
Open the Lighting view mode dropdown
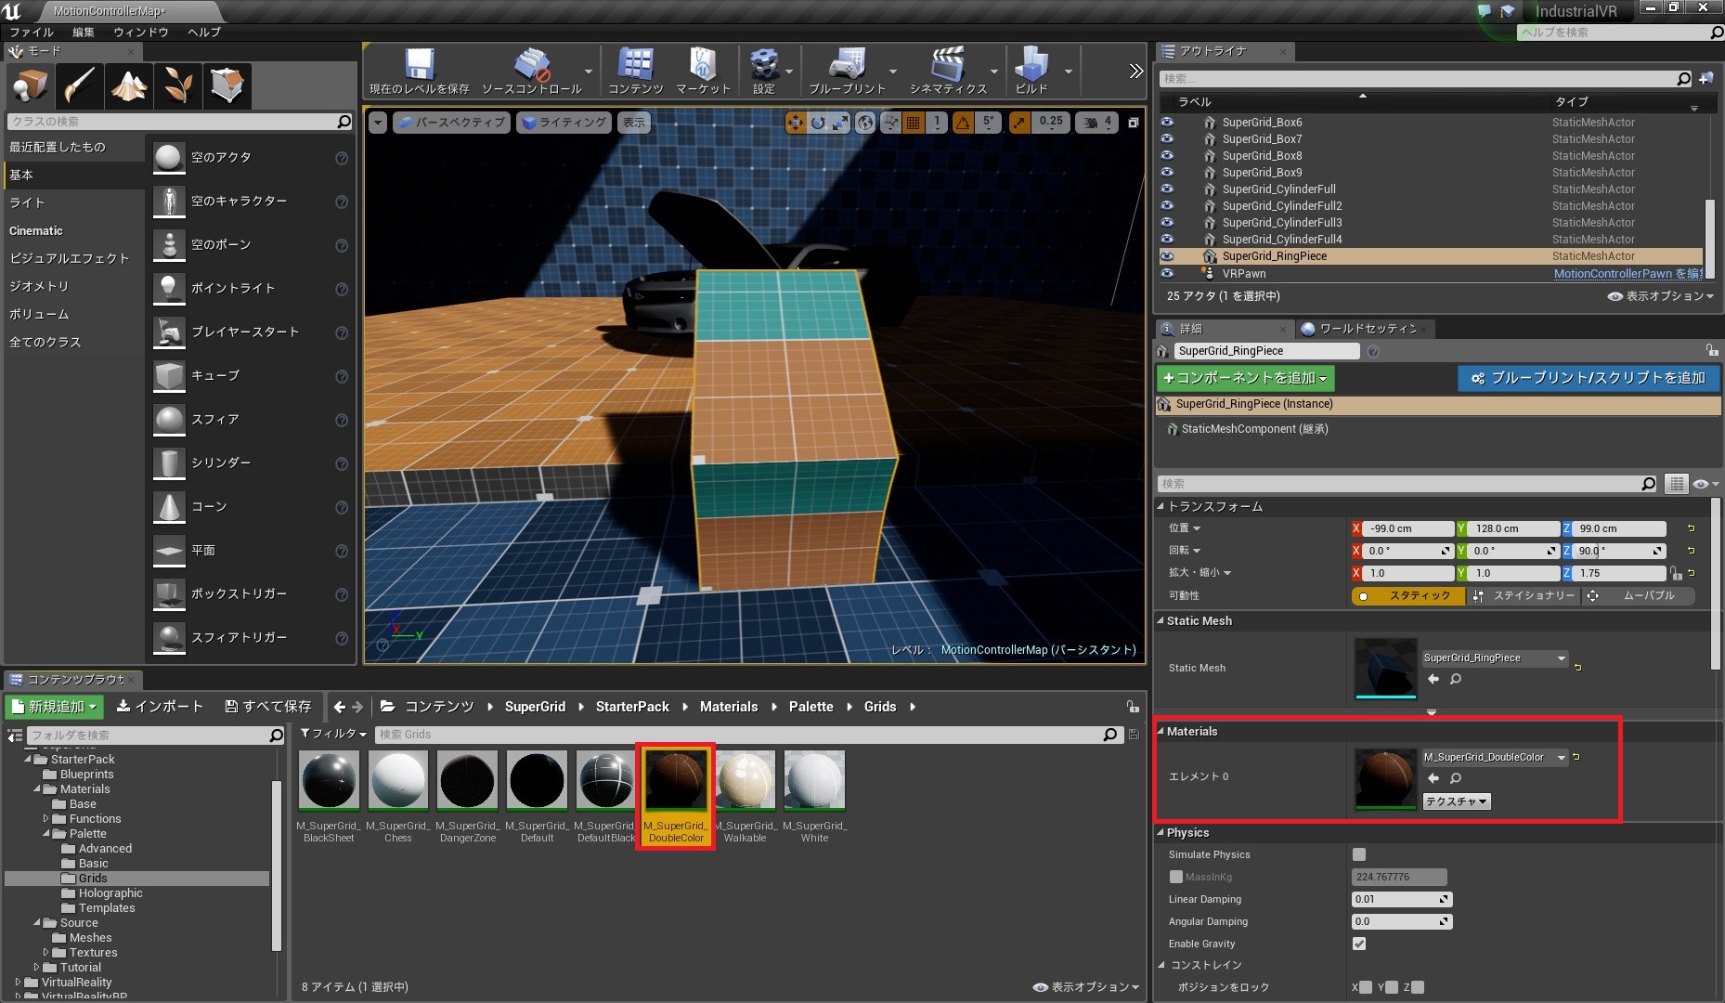[x=564, y=123]
